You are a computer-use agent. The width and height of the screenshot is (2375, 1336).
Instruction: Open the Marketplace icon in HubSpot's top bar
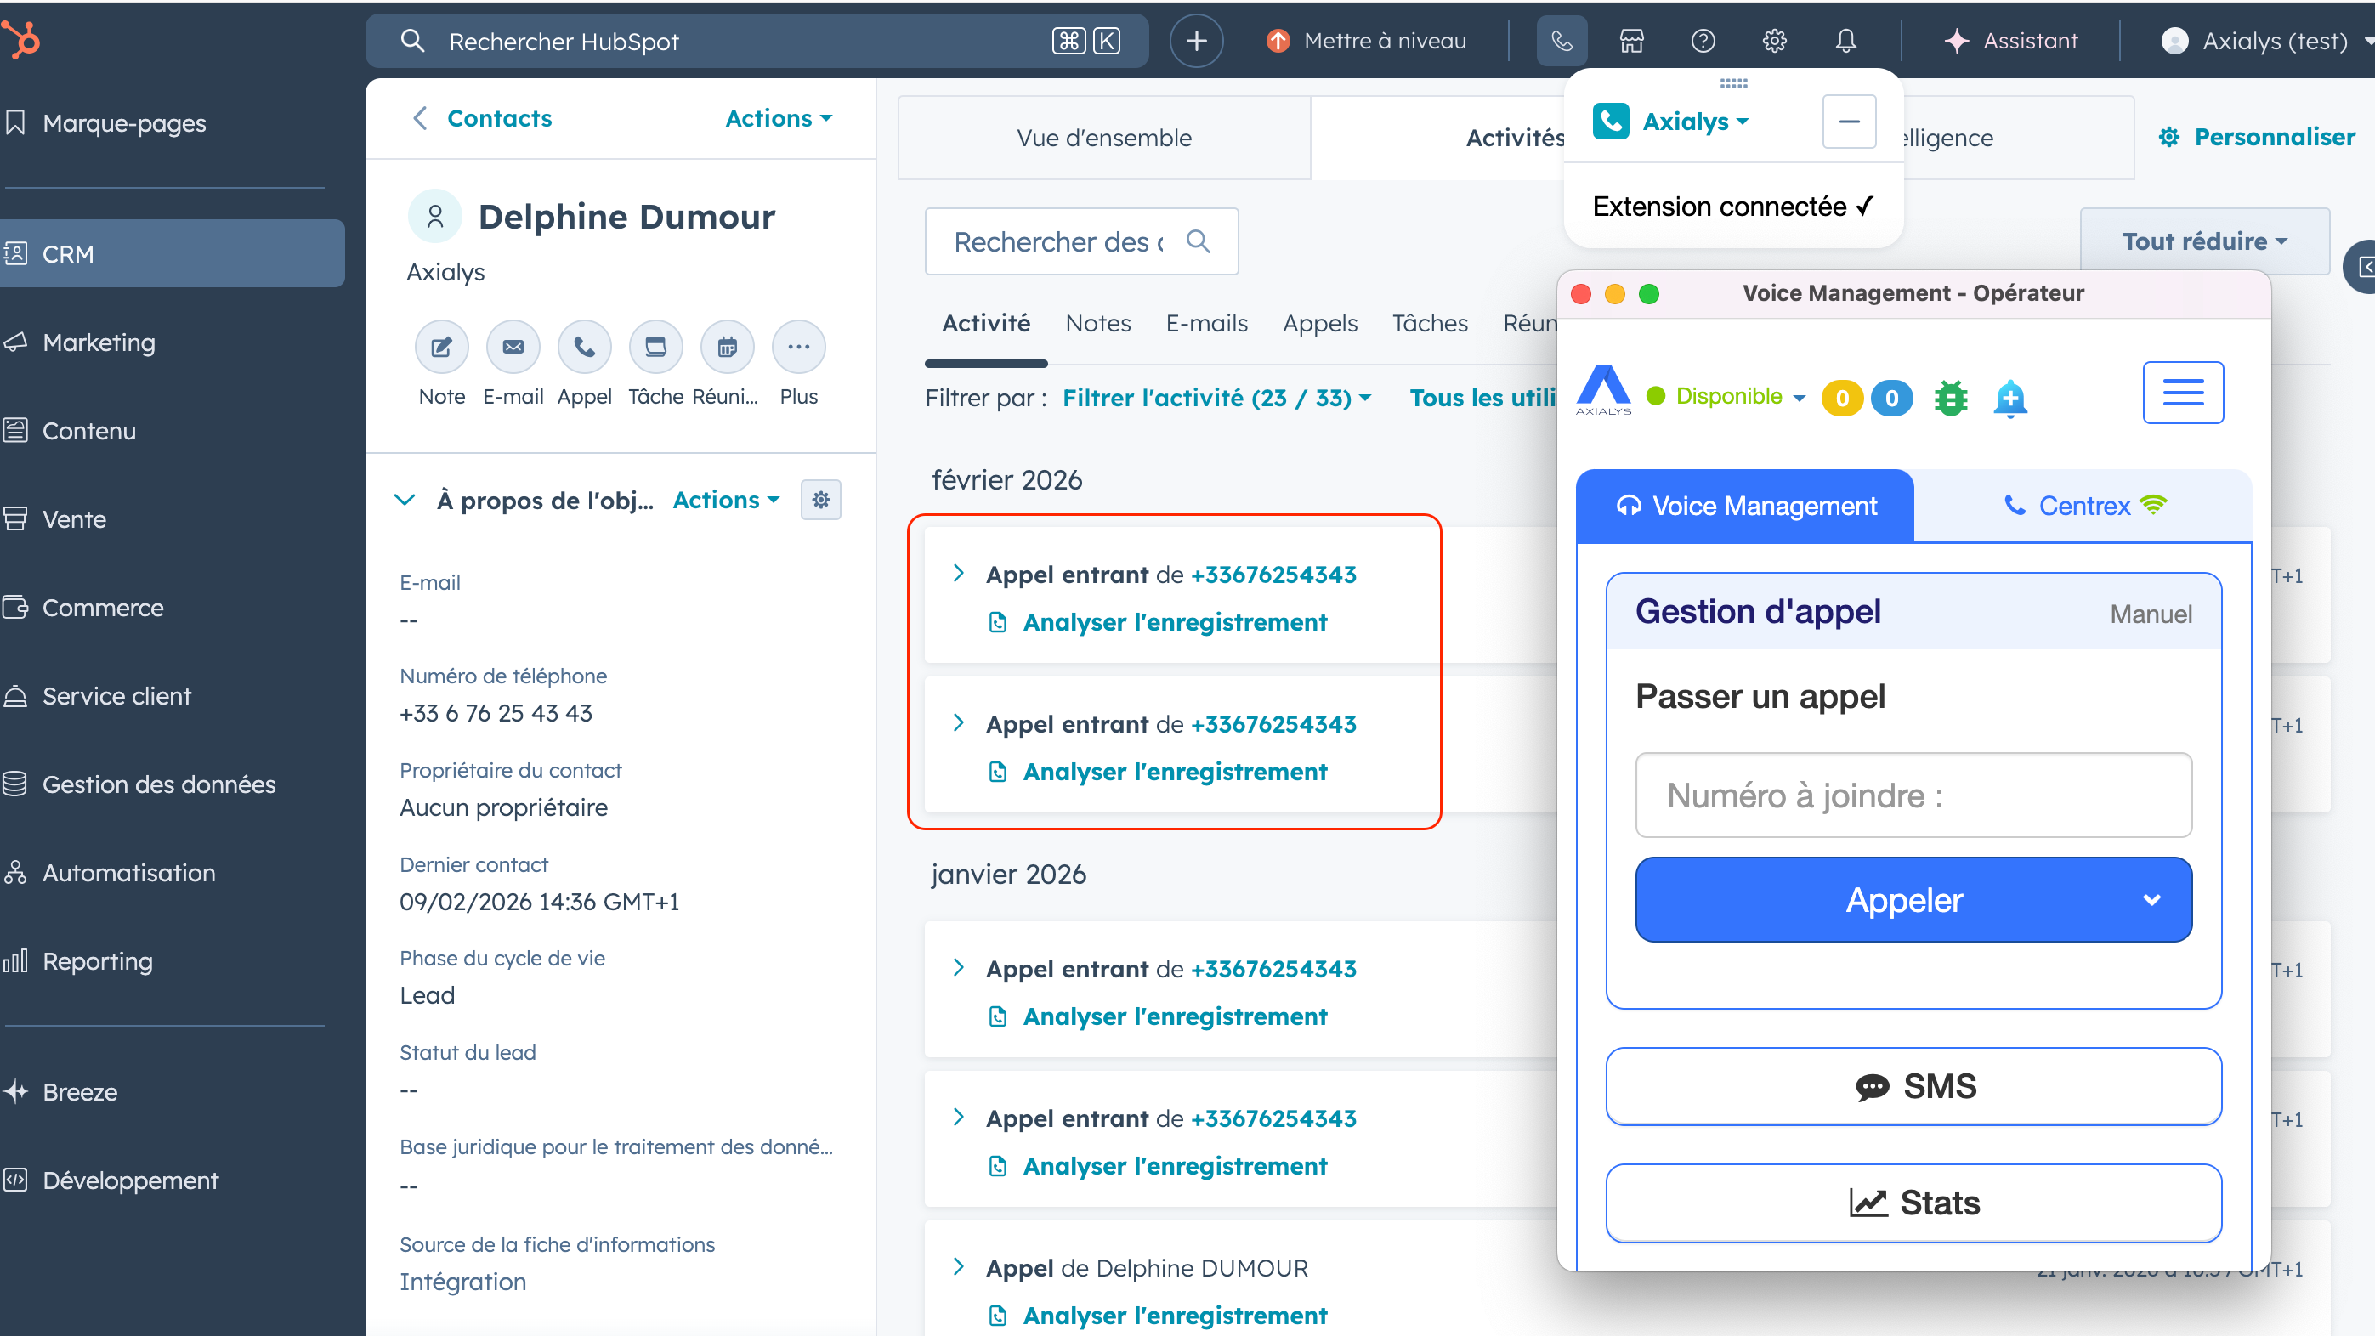coord(1632,41)
